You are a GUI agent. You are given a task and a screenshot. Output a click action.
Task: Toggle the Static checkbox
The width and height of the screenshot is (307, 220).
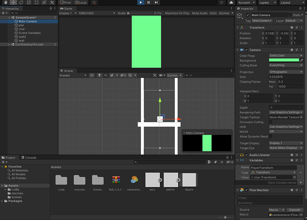click(x=290, y=15)
